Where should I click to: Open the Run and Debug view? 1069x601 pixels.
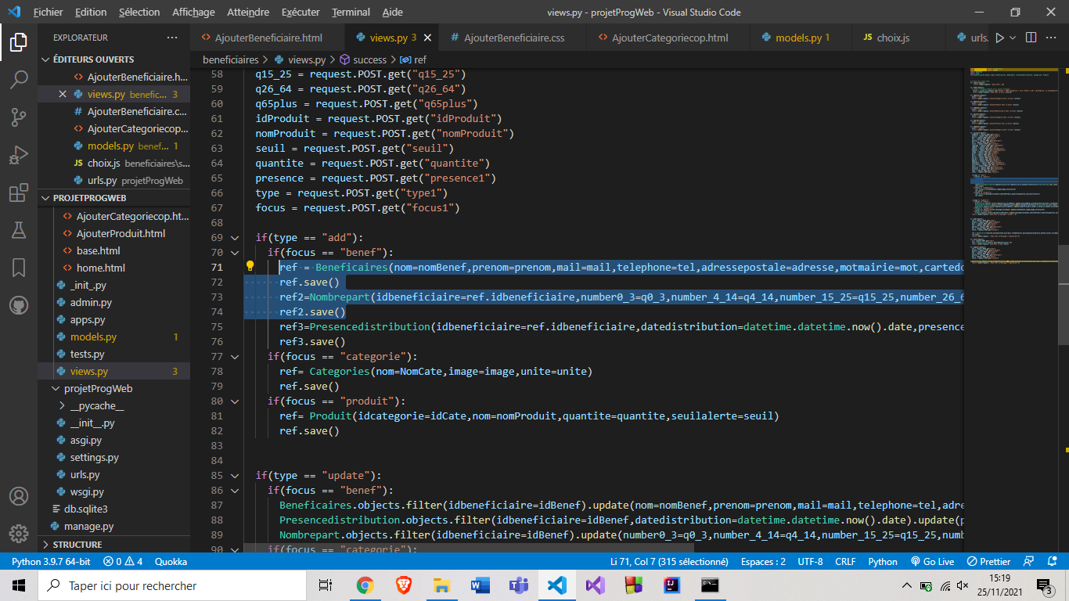[x=19, y=155]
